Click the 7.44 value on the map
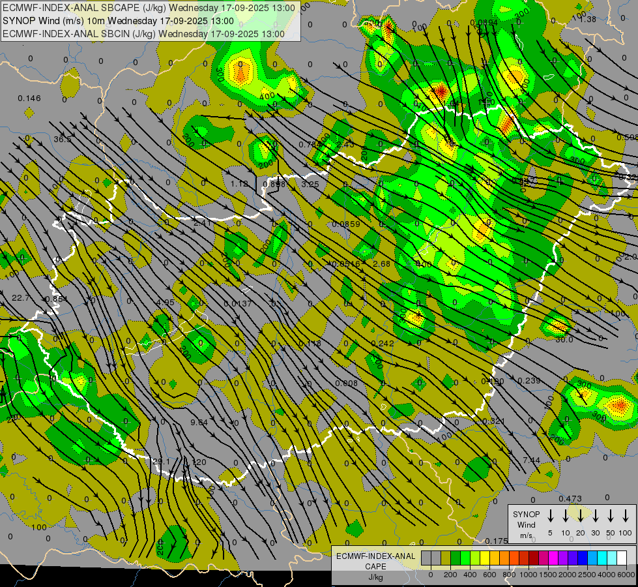The image size is (638, 587). (531, 460)
